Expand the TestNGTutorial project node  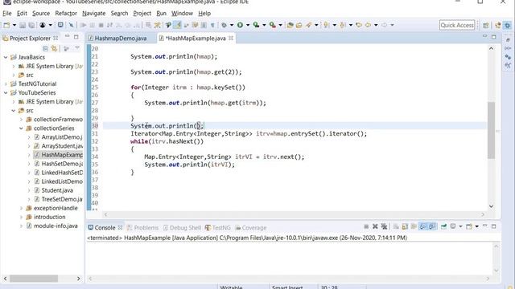coord(6,83)
